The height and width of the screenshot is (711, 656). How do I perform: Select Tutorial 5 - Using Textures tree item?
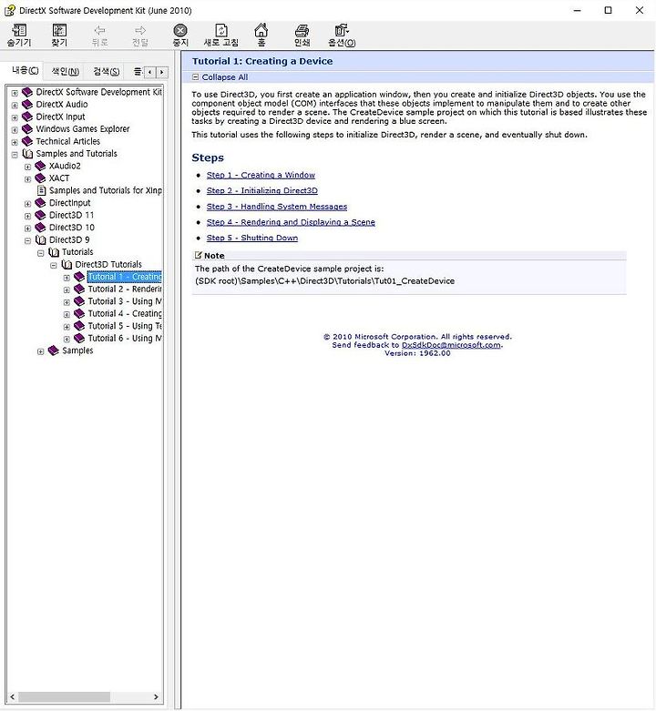tap(125, 326)
